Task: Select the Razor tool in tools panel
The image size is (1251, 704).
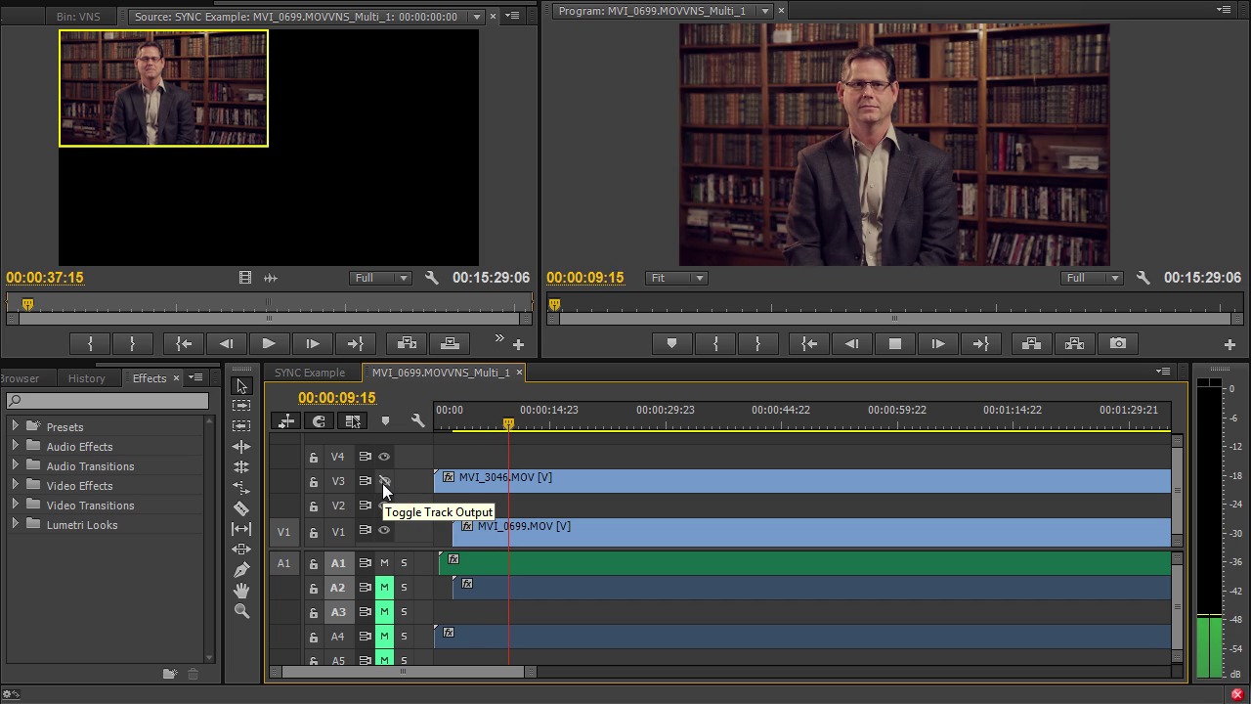Action: coord(241,508)
